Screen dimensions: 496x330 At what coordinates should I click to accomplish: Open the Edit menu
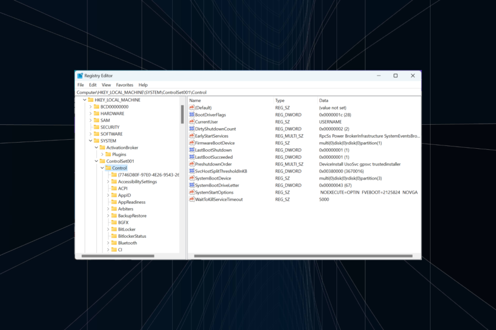93,84
